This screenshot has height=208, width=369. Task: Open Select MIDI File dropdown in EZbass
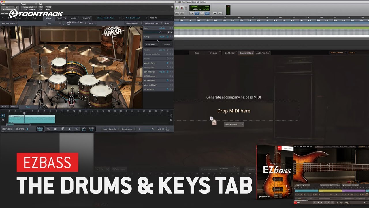[x=234, y=125]
